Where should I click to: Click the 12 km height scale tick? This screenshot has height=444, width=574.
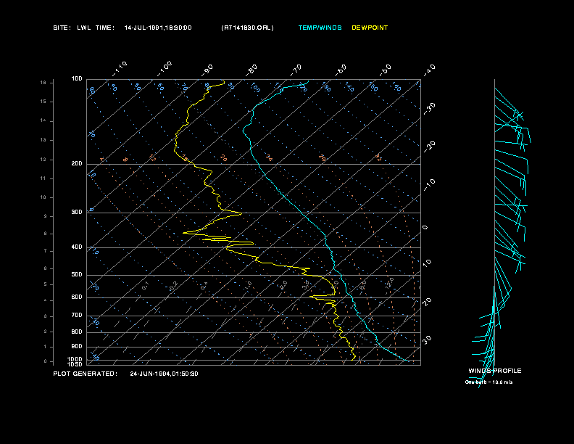pos(43,159)
